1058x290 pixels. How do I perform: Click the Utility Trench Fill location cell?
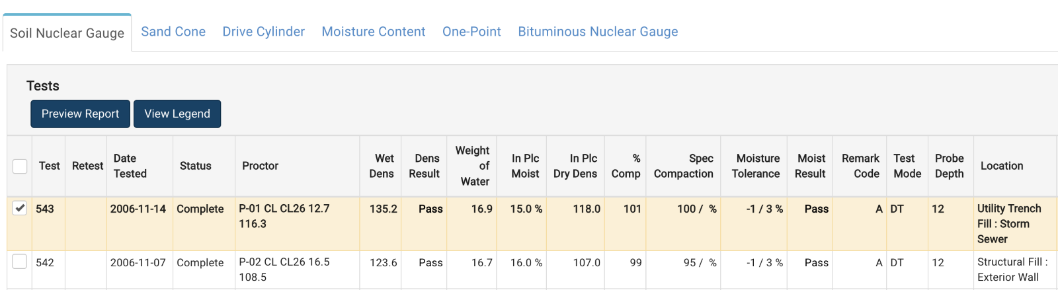pos(1016,224)
